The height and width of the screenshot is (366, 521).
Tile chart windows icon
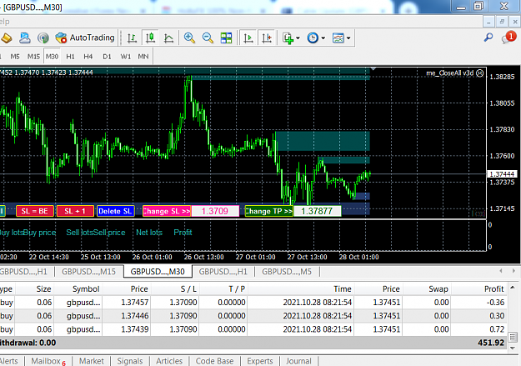[226, 38]
